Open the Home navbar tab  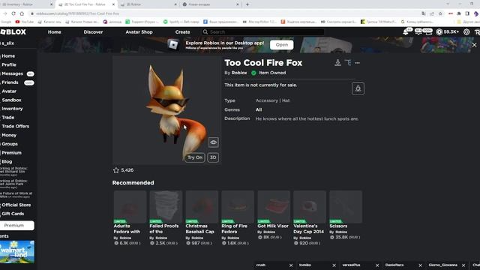click(x=55, y=31)
